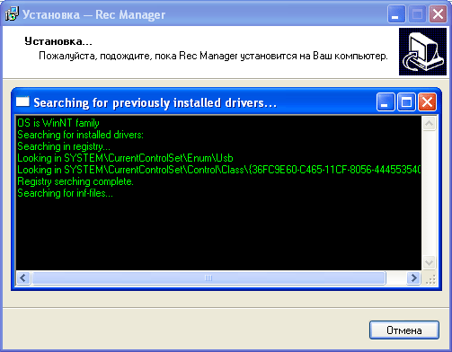This screenshot has height=352, width=452.
Task: Click the text 'Пожалуйста, подождите, пока Rec Manager...'
Action: click(x=213, y=56)
